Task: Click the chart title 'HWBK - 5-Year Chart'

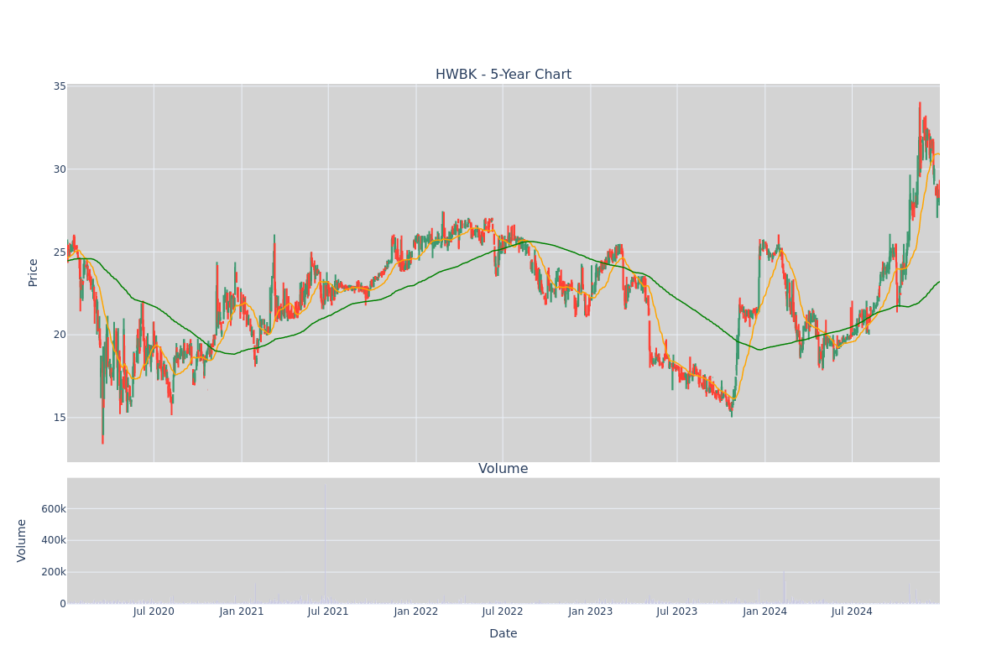Action: click(x=503, y=75)
